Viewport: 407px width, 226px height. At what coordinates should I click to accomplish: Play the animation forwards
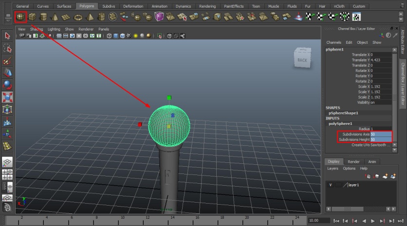(x=373, y=221)
